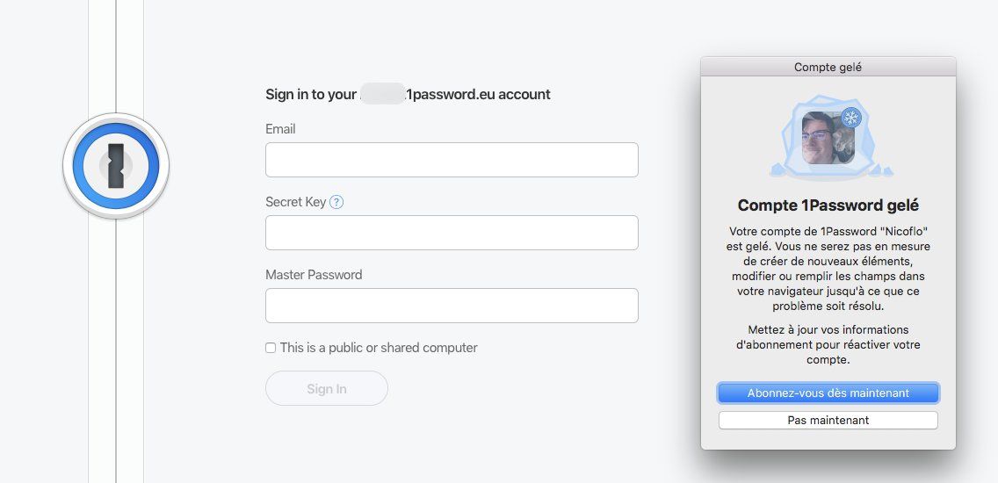Click the 1Password keyhole logo
This screenshot has width=998, height=483.
[116, 165]
